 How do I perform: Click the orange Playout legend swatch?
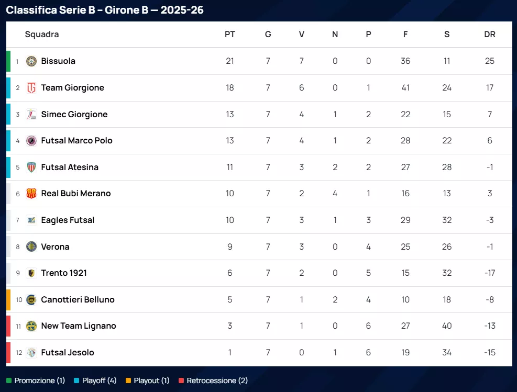click(x=128, y=380)
